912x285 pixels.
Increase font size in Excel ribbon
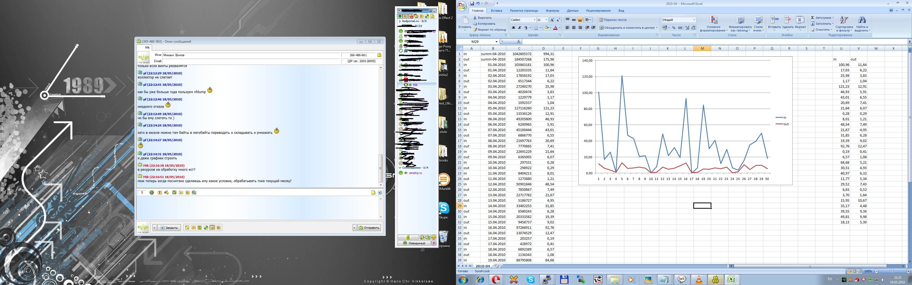552,20
